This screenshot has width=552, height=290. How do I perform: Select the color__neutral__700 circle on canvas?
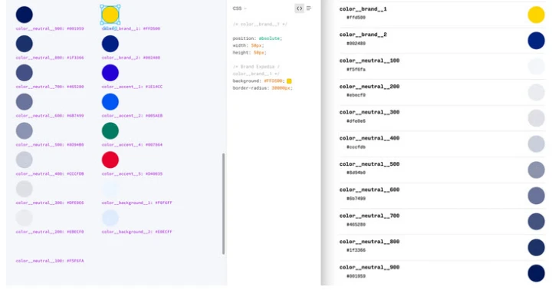(x=25, y=73)
